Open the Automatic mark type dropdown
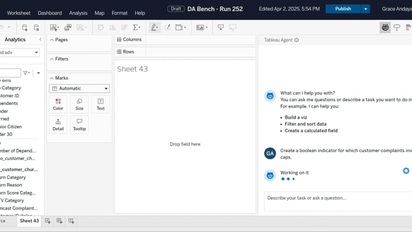The image size is (412, 232). 79,88
